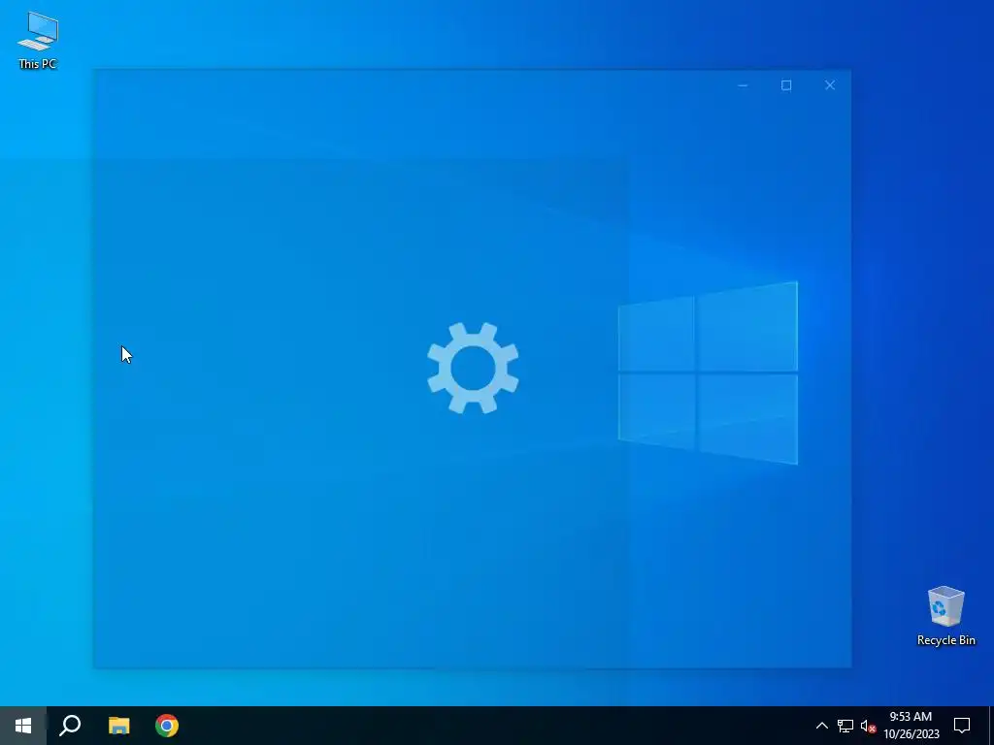This screenshot has width=994, height=745.
Task: Minimize the loading Settings window
Action: (x=743, y=85)
